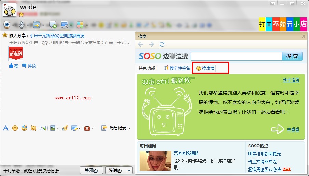Expand the apps dropdown arrow
Screen dimensions: 309x176
point(87,25)
